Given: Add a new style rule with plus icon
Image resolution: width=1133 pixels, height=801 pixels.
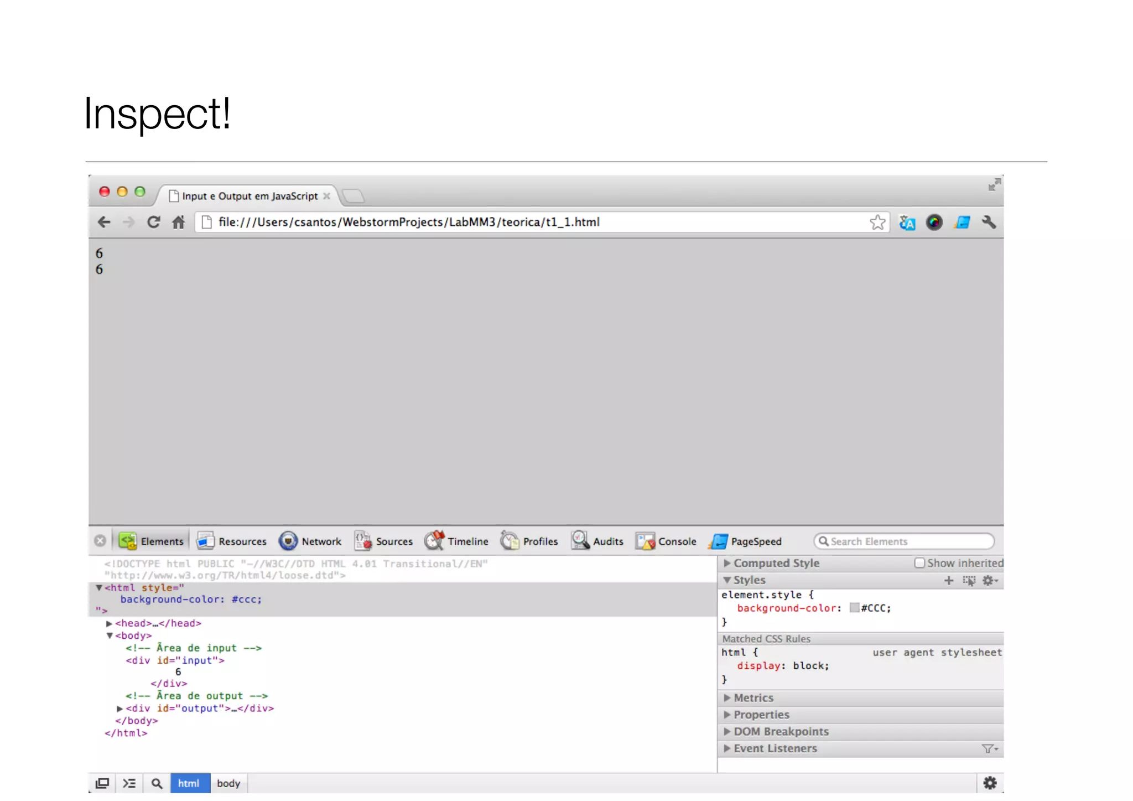Looking at the screenshot, I should pos(949,580).
